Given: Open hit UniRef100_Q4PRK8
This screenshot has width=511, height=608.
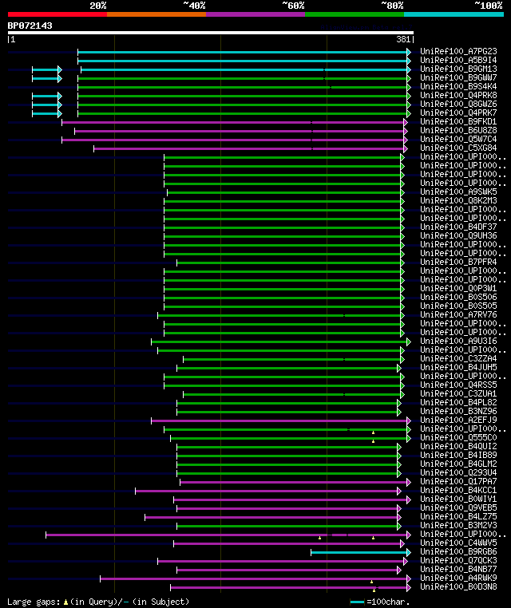Looking at the screenshot, I should point(458,96).
